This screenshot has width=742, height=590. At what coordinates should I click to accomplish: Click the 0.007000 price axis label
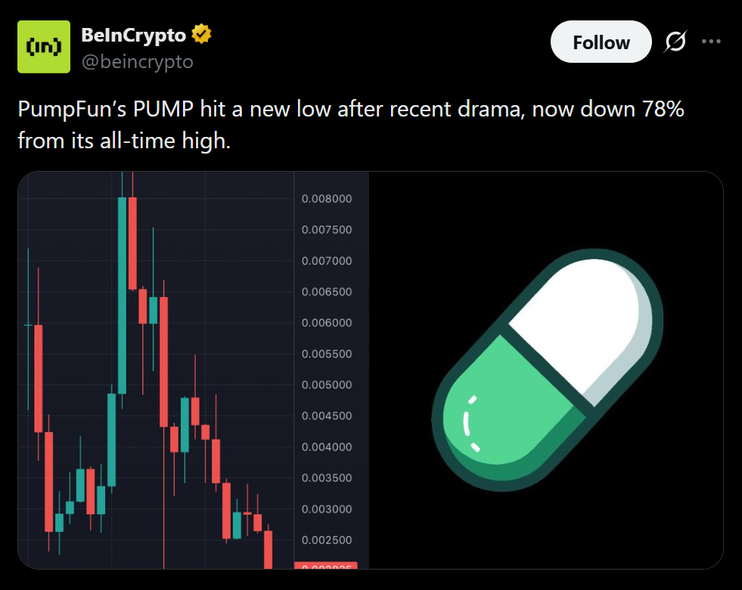click(326, 261)
